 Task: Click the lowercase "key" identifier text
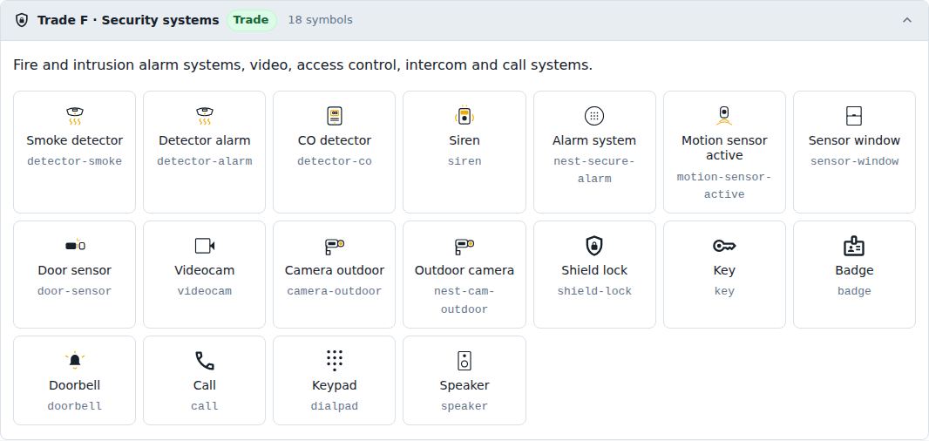click(724, 291)
